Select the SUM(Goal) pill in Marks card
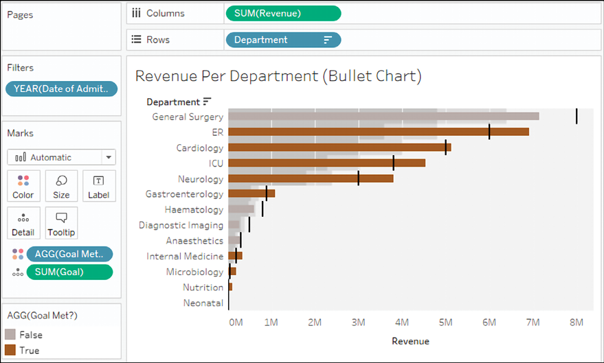The height and width of the screenshot is (363, 604). [x=69, y=272]
